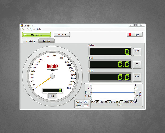Image resolution: width=165 pixels, height=133 pixels.
Task: Click the DD-Logger title bar app icon
Action: coord(22,25)
